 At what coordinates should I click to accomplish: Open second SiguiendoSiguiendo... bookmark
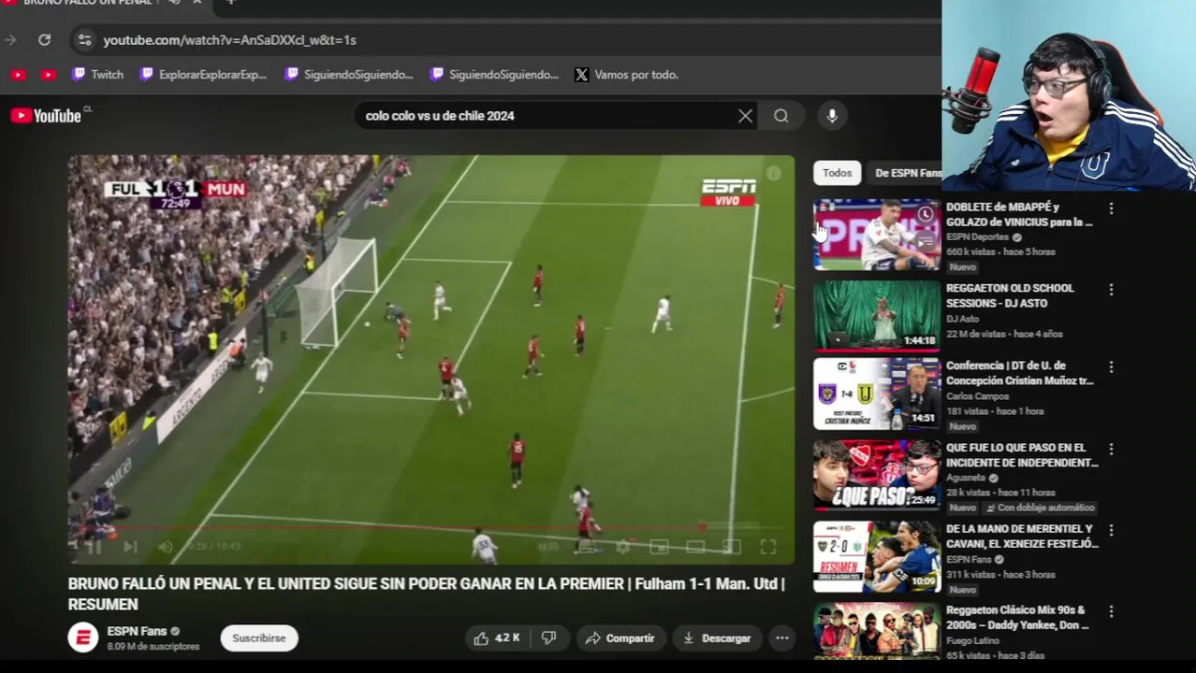(x=494, y=75)
